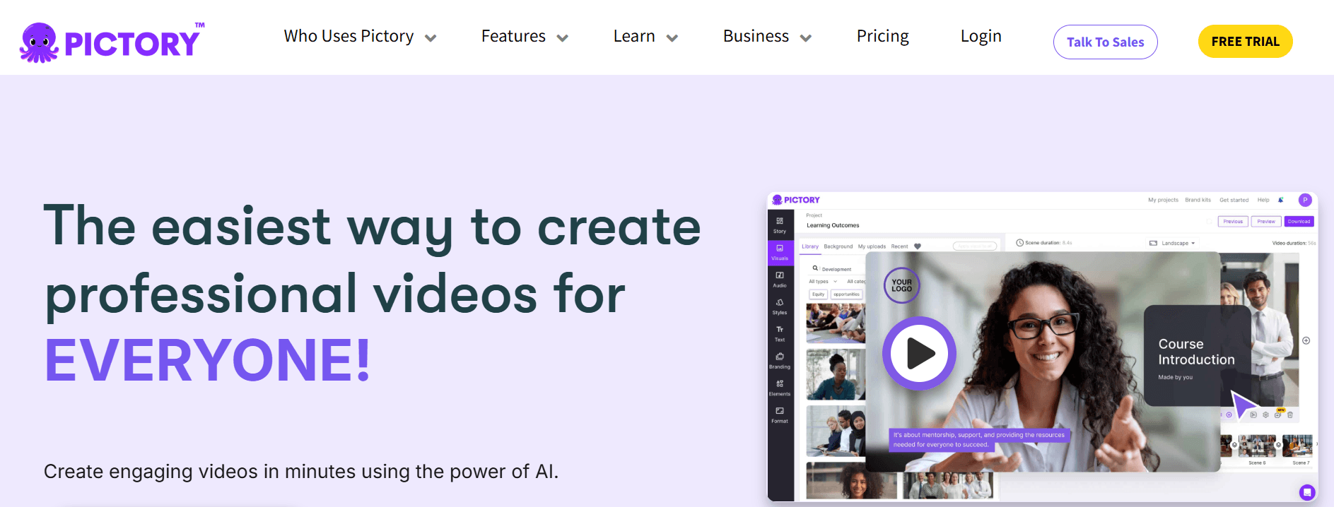
Task: Play the demo video
Action: tap(919, 353)
